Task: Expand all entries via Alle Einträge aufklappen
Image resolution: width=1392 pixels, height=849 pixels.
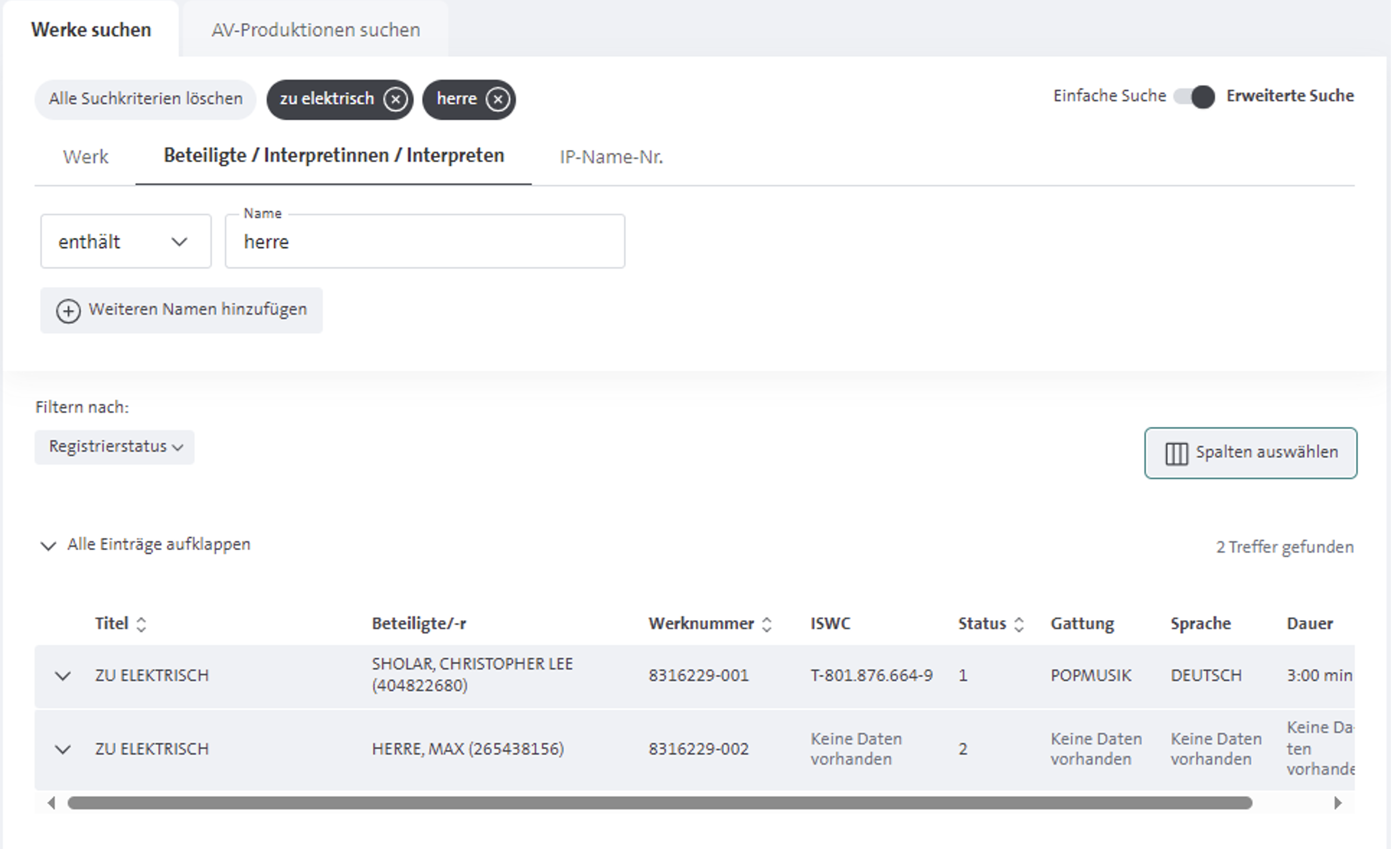Action: (145, 545)
